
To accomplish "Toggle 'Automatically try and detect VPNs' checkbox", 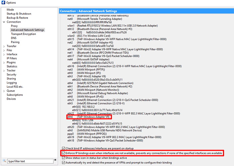I will pos(64,163).
